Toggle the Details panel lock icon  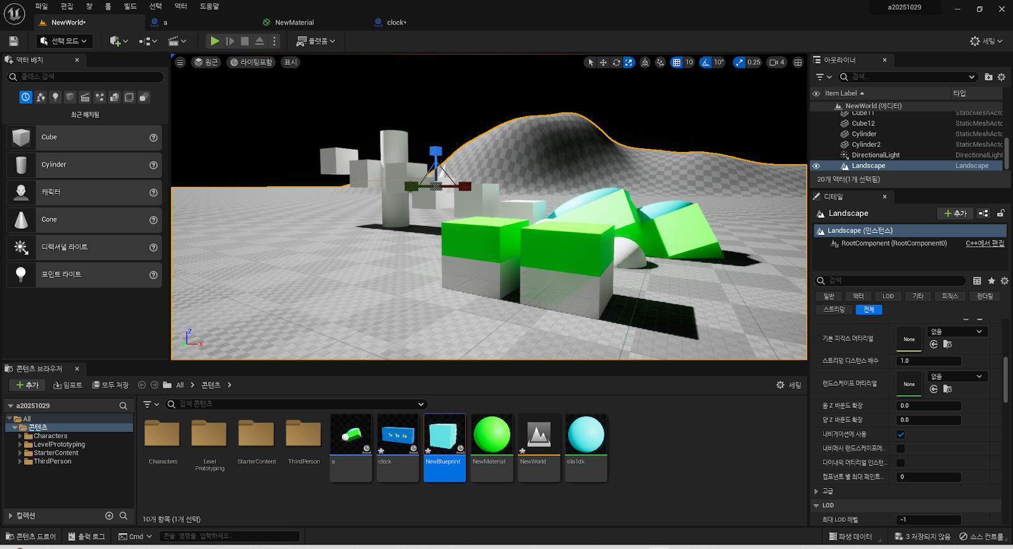point(1001,213)
